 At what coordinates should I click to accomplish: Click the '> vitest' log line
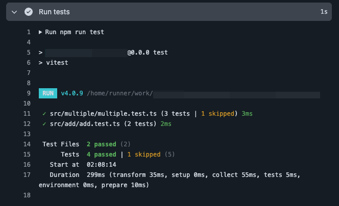(54, 63)
